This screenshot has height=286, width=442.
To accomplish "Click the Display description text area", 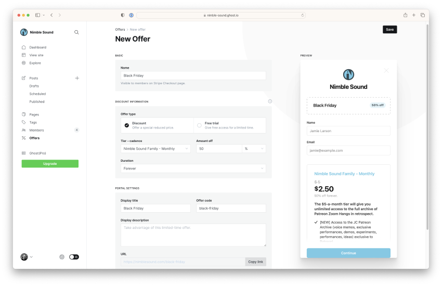I will [193, 235].
